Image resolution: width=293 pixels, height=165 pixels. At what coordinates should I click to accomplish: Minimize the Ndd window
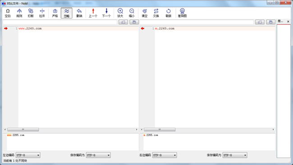pos(270,3)
